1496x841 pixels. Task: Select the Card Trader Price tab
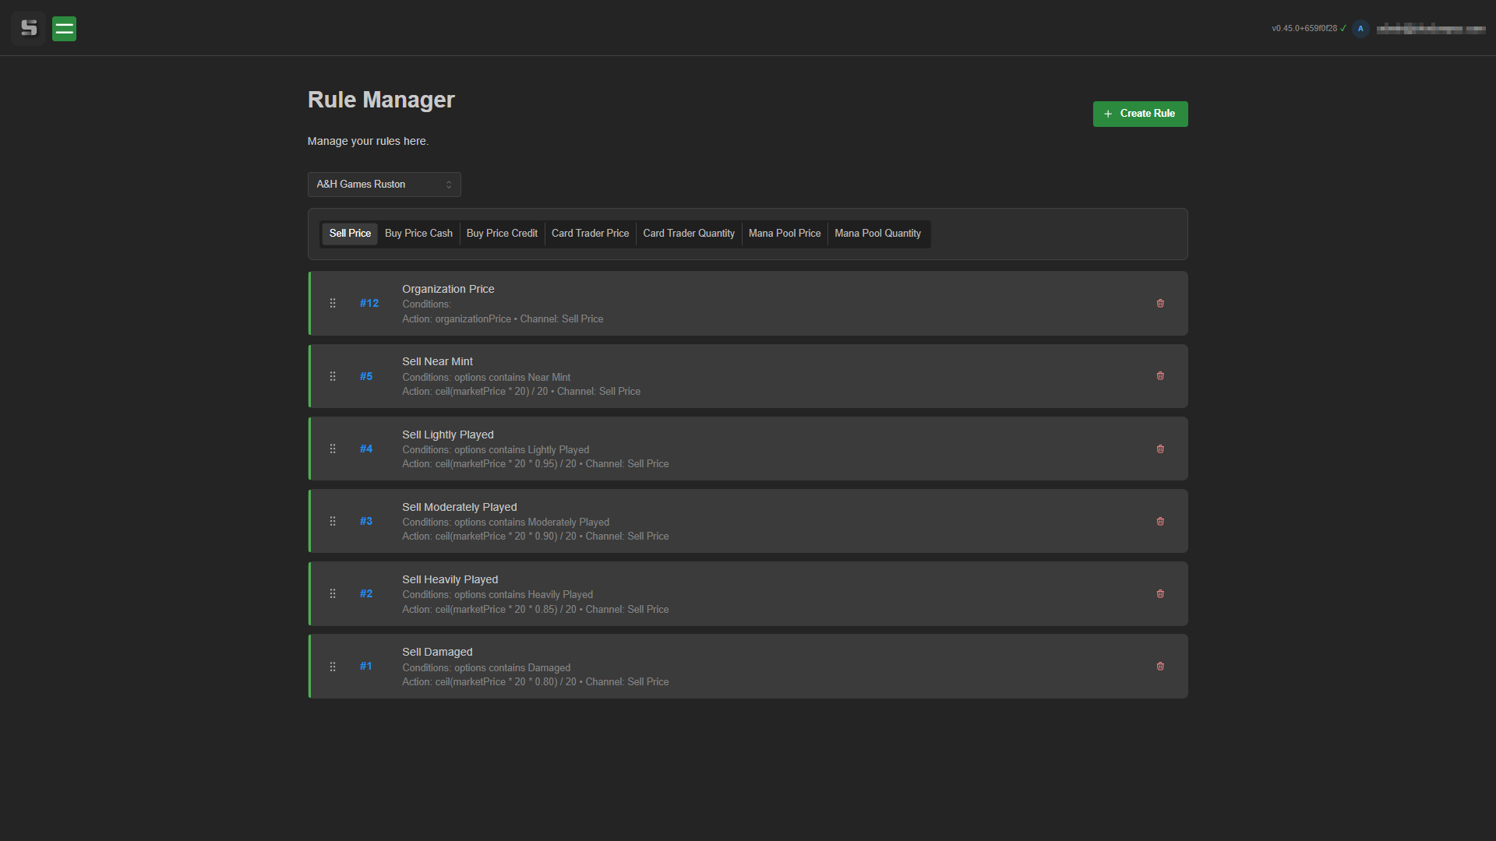[590, 234]
